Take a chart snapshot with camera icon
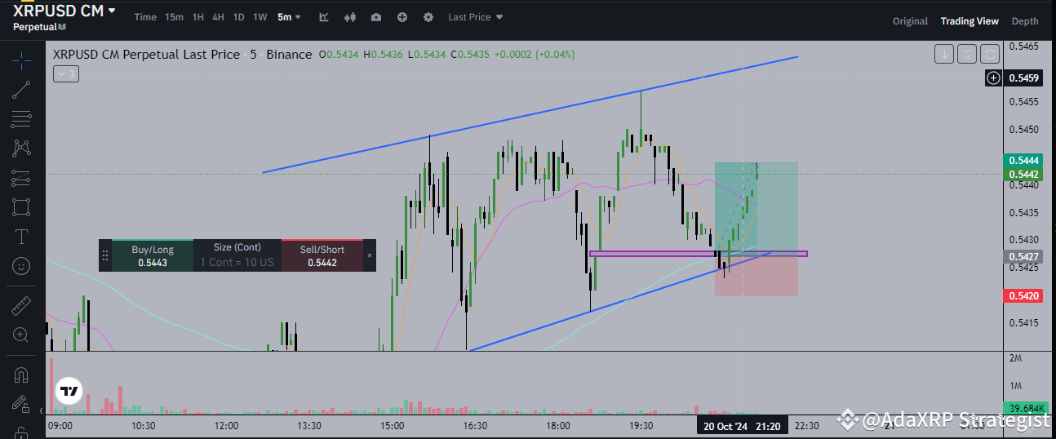1056x439 pixels. [375, 17]
